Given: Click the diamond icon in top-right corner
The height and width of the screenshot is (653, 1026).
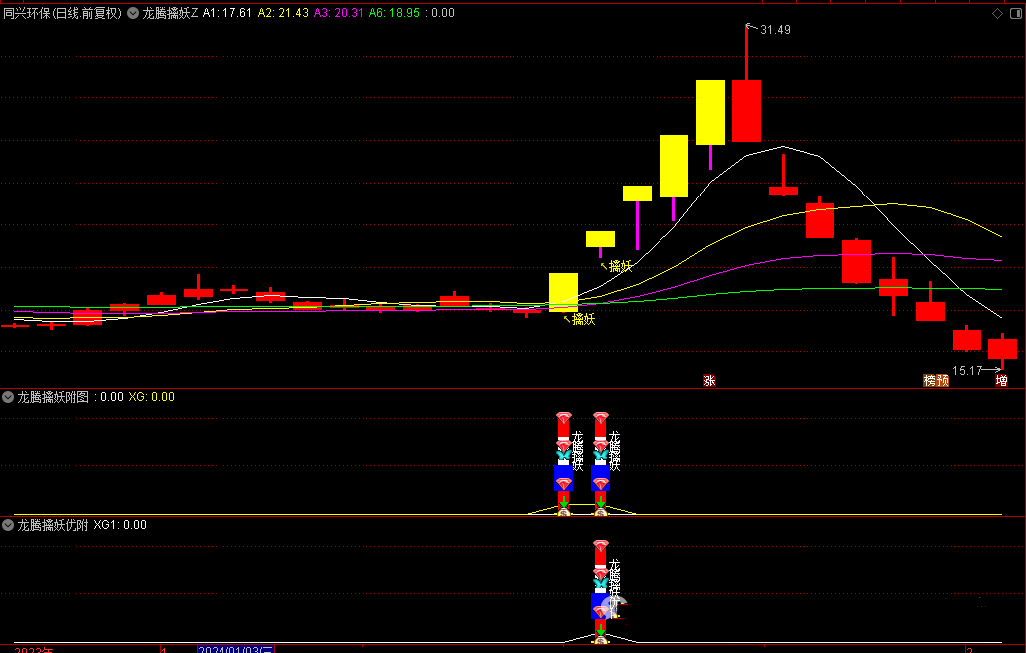Looking at the screenshot, I should [997, 13].
